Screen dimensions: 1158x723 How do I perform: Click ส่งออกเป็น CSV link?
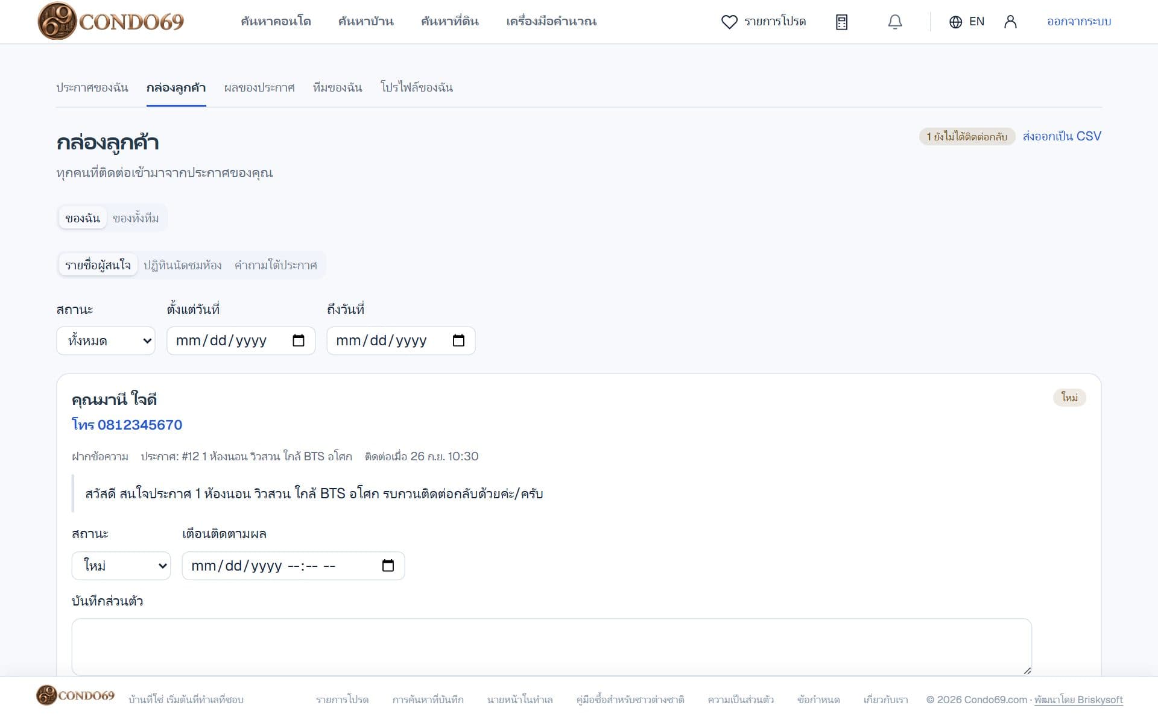tap(1062, 136)
